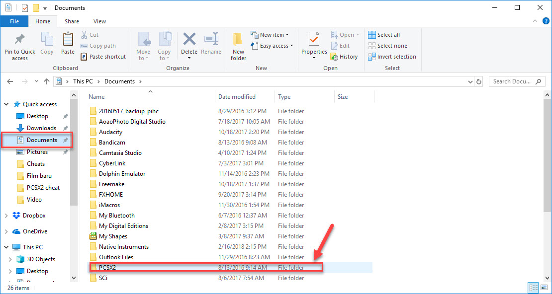552x294 pixels.
Task: Select the Native Instruments folder
Action: click(123, 247)
